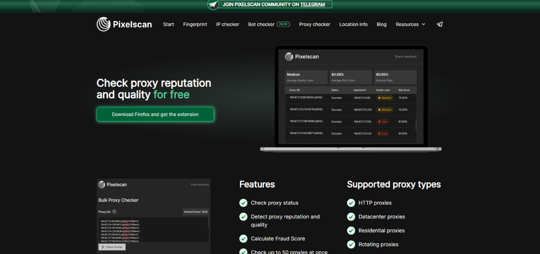Click the Pixelscan logo in the header

tap(124, 24)
